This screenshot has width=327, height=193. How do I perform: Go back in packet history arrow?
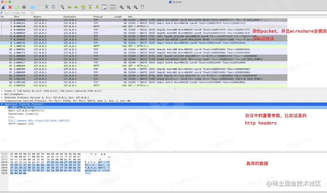(69, 7)
